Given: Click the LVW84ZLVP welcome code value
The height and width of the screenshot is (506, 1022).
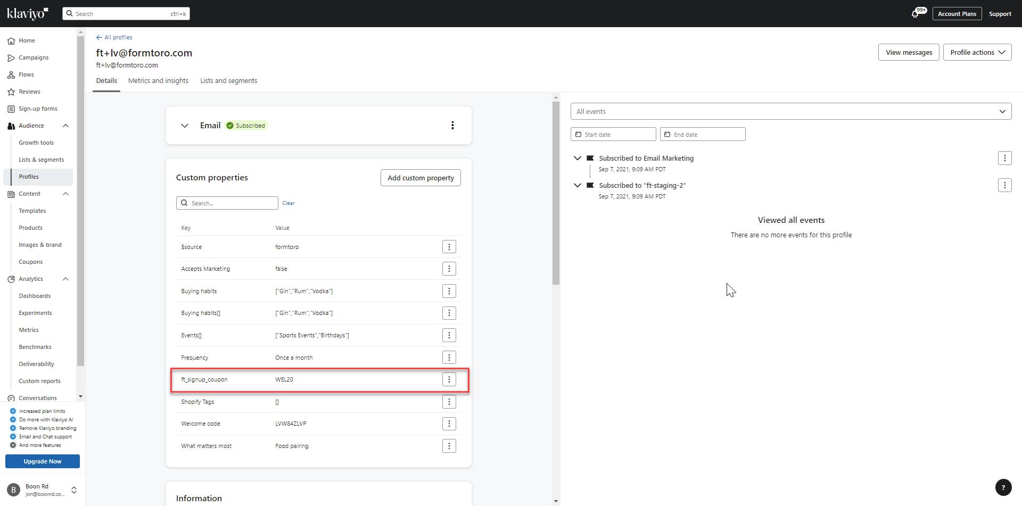Looking at the screenshot, I should pos(291,424).
